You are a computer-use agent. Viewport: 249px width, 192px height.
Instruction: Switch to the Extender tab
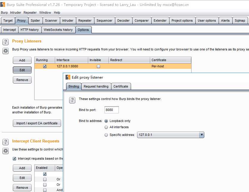pos(160,20)
